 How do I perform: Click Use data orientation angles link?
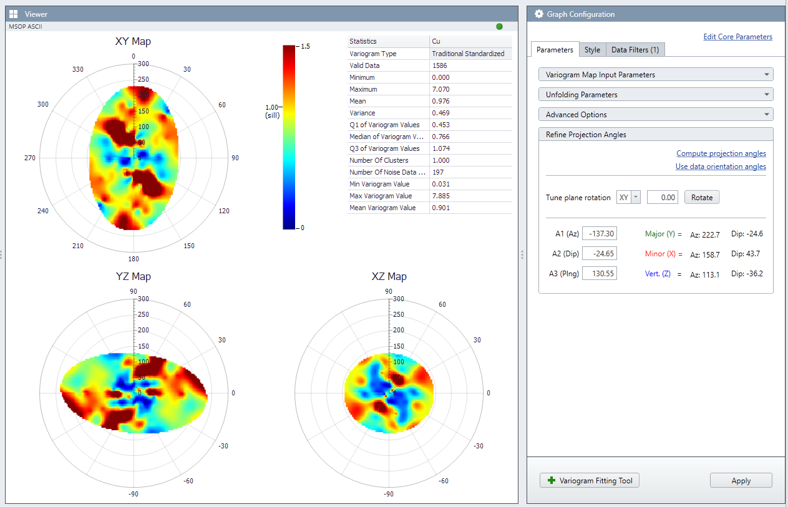click(721, 167)
